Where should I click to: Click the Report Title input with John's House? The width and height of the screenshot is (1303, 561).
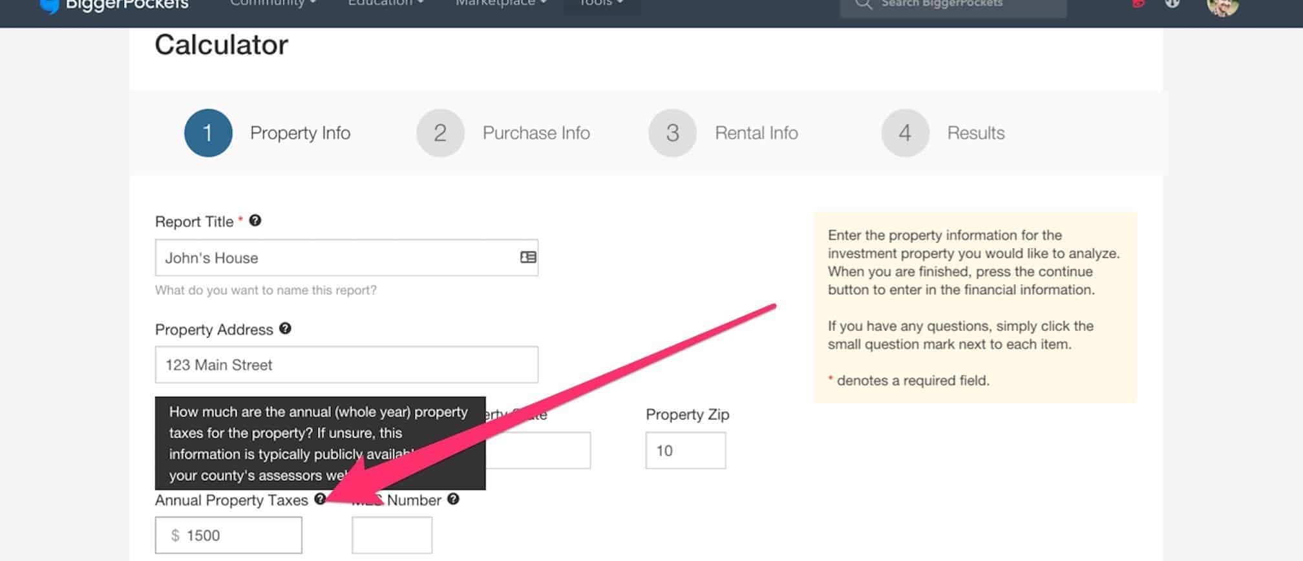[x=346, y=258]
